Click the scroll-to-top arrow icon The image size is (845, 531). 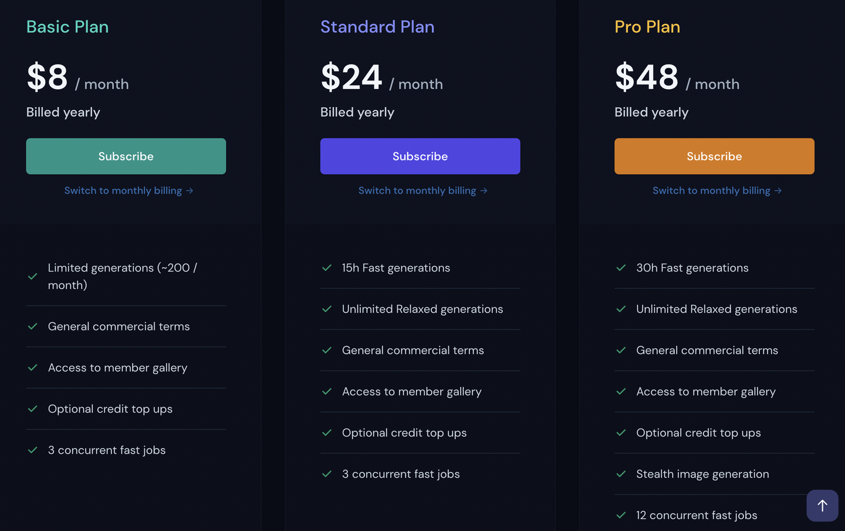(822, 505)
